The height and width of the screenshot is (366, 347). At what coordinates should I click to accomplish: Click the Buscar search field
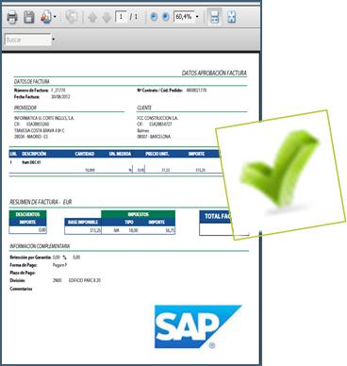point(28,40)
